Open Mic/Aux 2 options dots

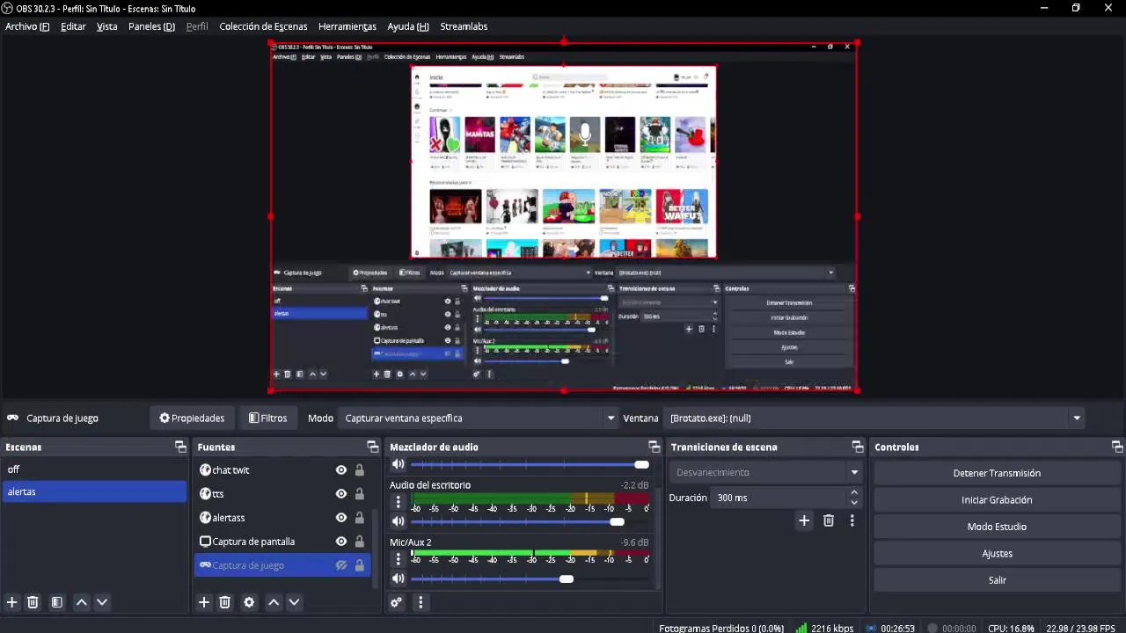(398, 559)
